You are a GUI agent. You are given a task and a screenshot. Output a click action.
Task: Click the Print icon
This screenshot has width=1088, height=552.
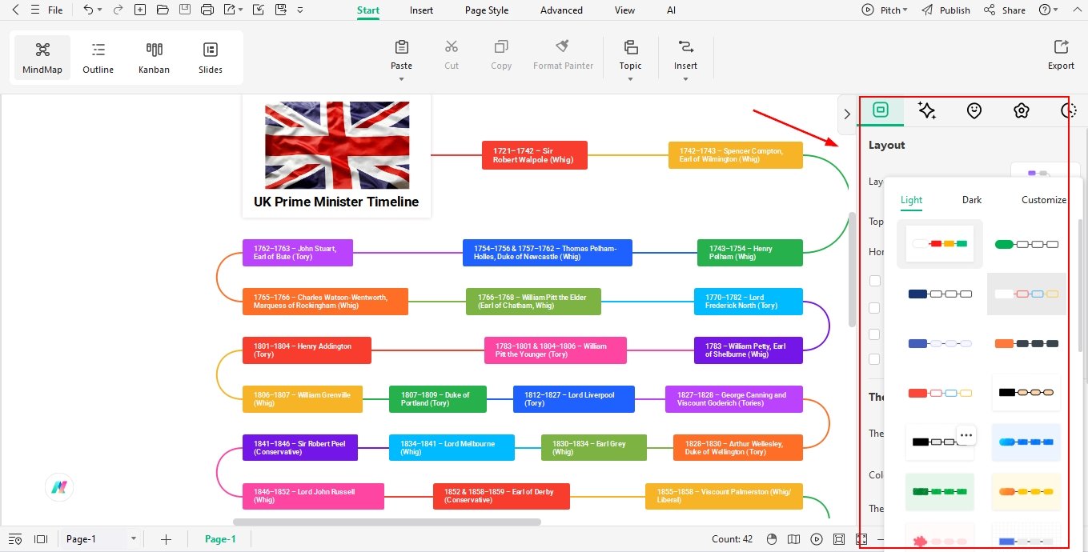coord(207,10)
